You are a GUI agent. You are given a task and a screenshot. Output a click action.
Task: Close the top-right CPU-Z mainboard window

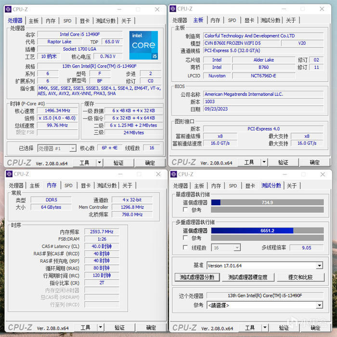[x=322, y=9]
